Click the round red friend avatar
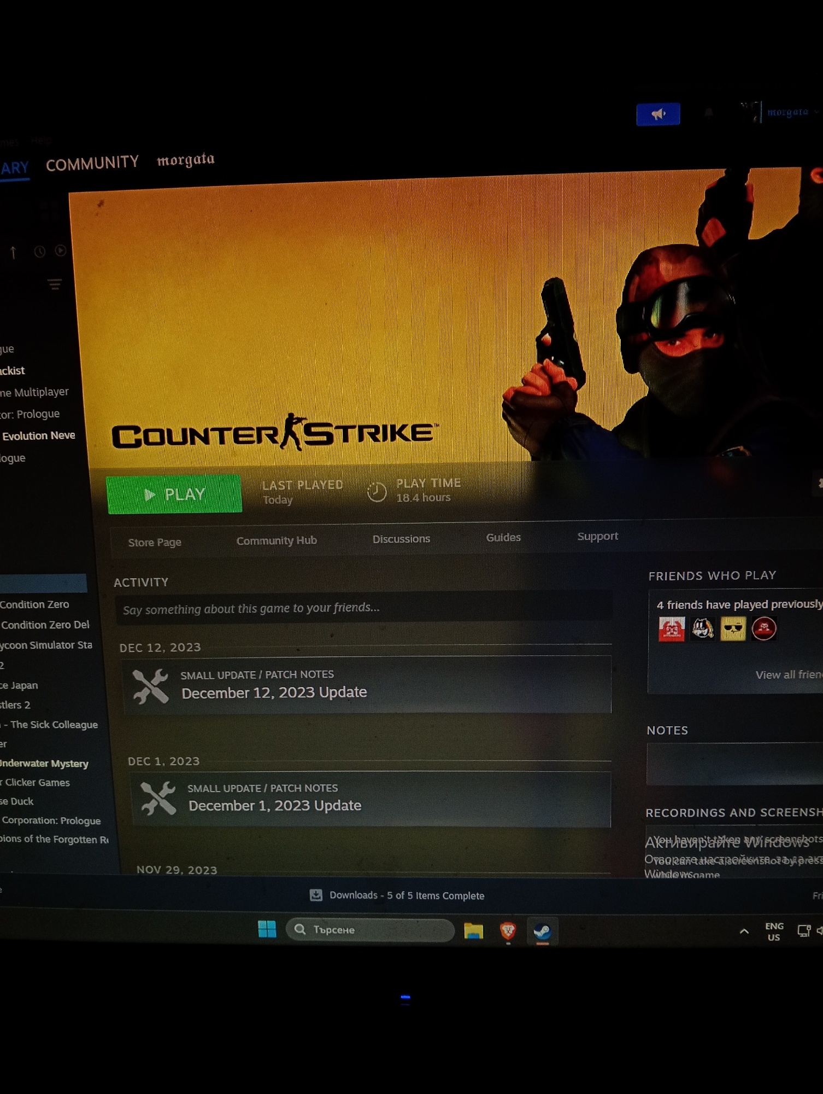 point(763,628)
